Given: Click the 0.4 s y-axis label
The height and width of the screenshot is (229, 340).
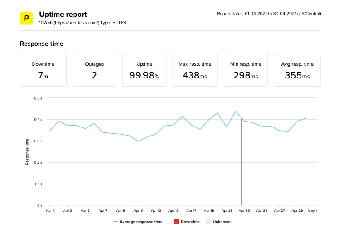Looking at the screenshot, I should [38, 120].
